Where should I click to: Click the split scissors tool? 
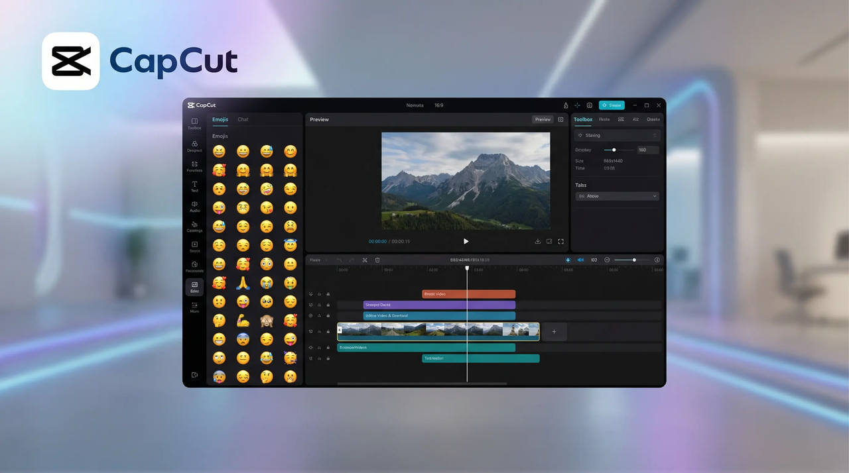click(365, 260)
